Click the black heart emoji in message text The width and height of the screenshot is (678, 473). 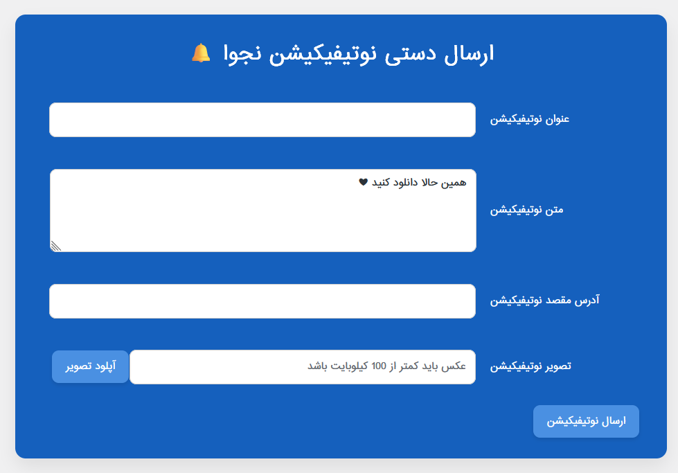point(363,182)
